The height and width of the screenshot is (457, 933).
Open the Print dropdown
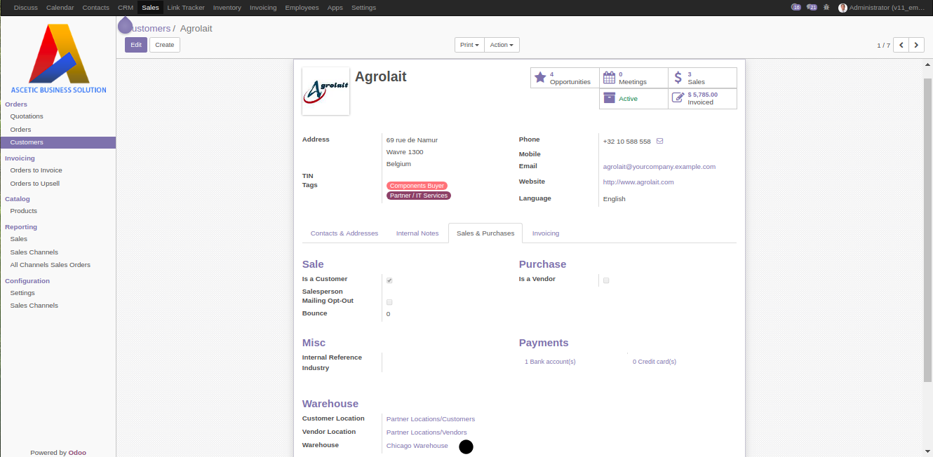coord(469,45)
